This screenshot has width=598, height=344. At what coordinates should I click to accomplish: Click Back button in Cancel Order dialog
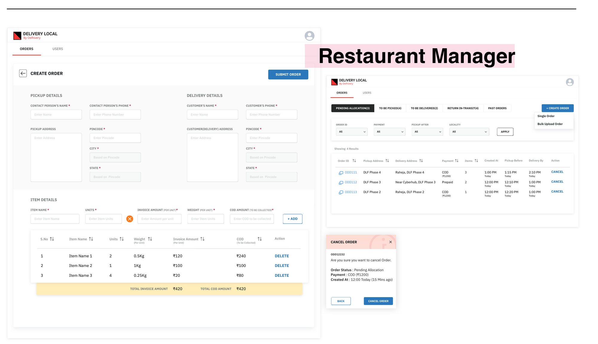coord(341,301)
